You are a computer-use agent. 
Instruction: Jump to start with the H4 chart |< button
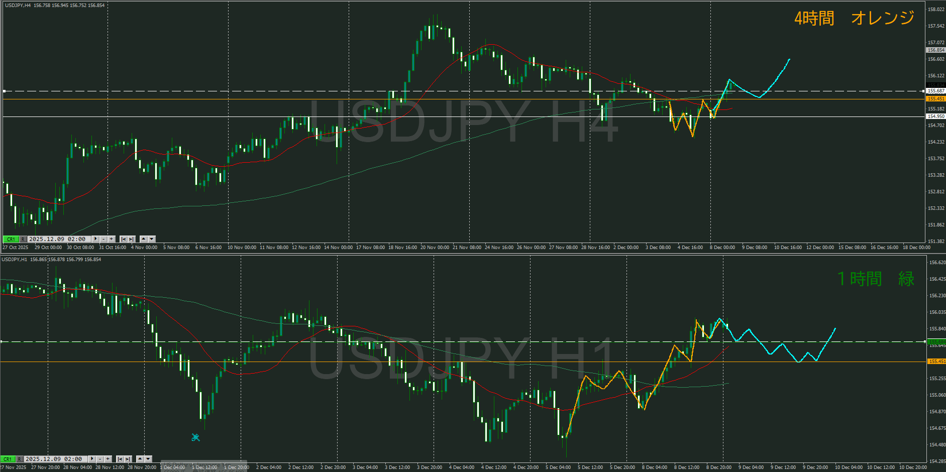124,239
